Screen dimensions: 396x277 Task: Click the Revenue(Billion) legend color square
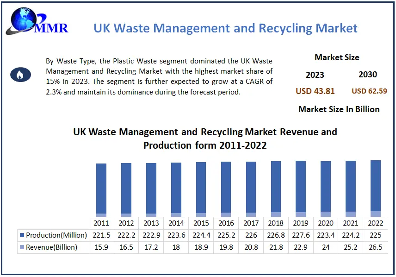[22, 247]
